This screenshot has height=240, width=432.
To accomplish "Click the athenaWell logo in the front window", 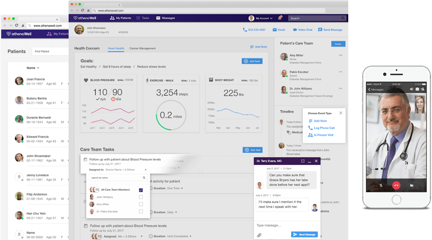I will 85,18.
